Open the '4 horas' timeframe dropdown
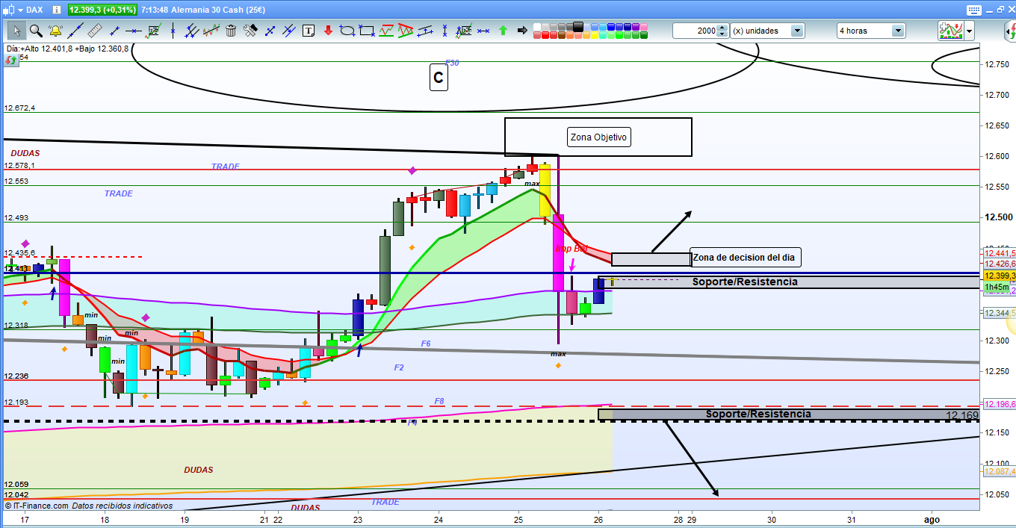This screenshot has height=528, width=1016. pos(897,31)
